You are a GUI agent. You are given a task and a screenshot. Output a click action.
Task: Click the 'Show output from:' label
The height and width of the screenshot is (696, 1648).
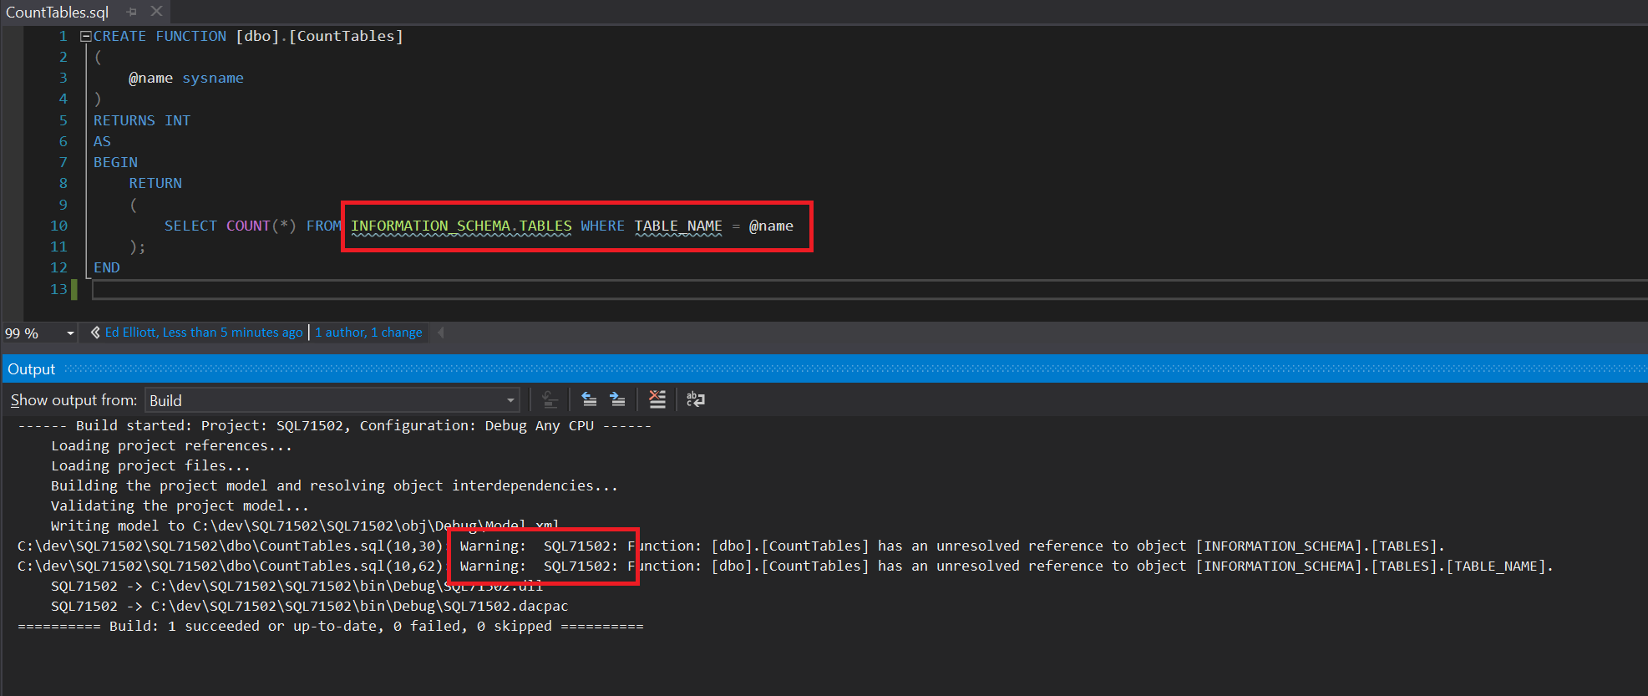tap(74, 400)
